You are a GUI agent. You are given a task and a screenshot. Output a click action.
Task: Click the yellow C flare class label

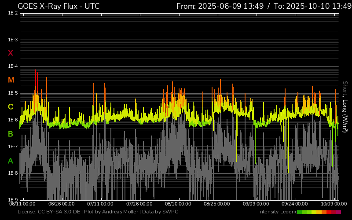point(11,107)
